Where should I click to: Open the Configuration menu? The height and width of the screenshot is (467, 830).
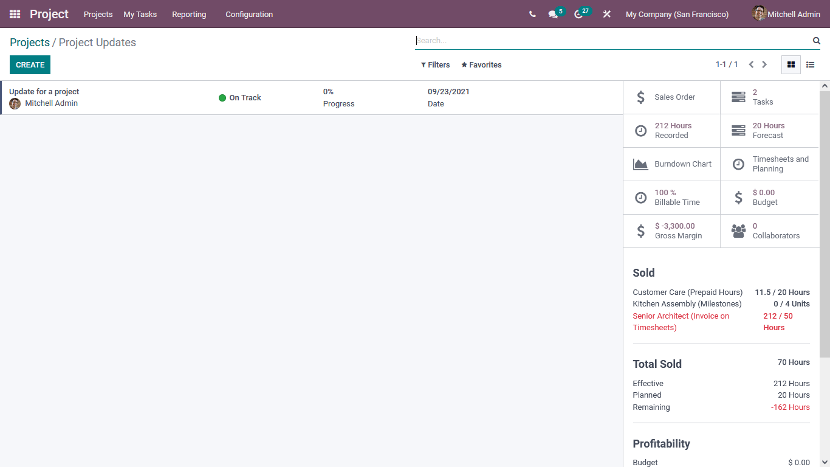click(249, 14)
